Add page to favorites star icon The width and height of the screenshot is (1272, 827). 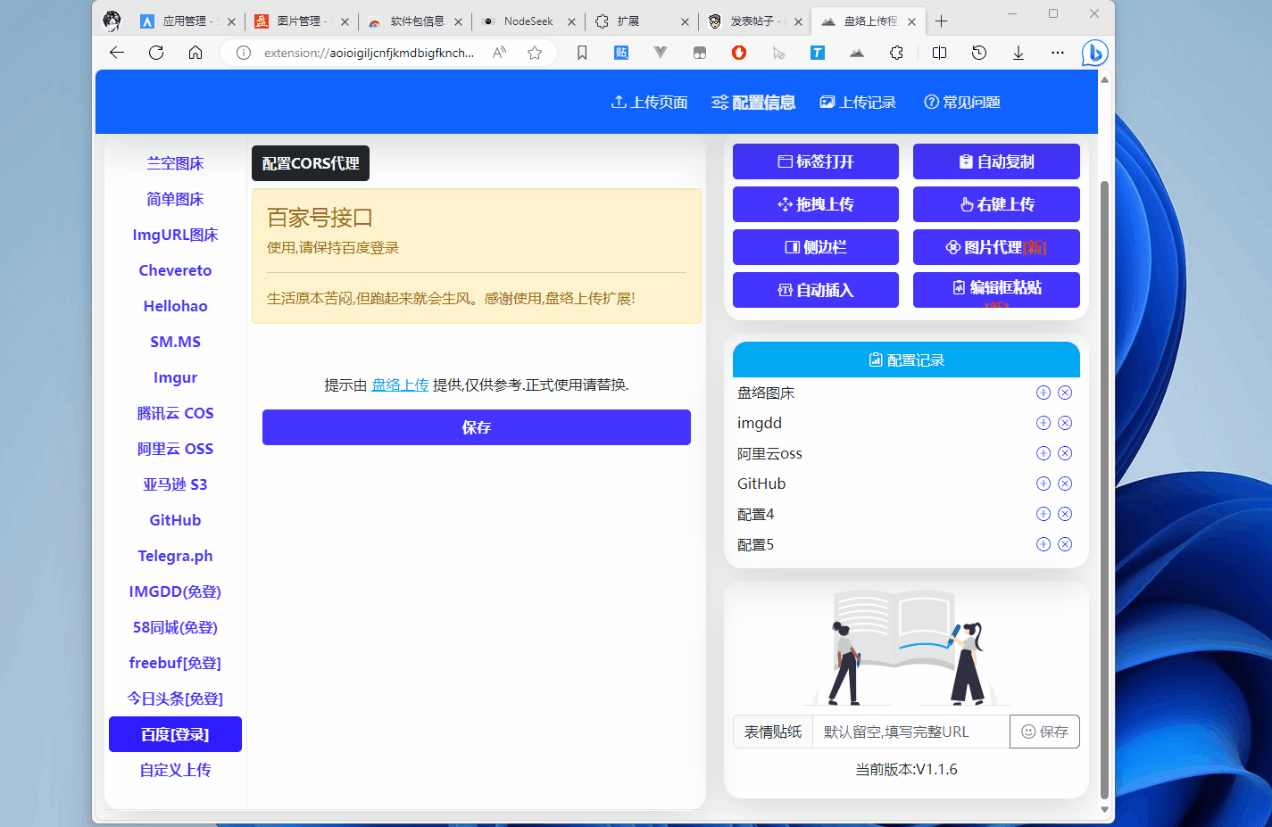[535, 53]
